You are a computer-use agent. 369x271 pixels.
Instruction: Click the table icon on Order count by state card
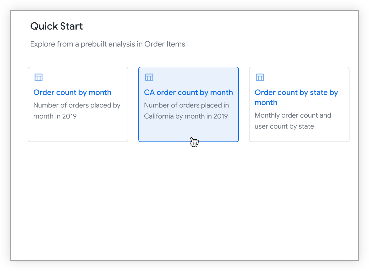(260, 77)
